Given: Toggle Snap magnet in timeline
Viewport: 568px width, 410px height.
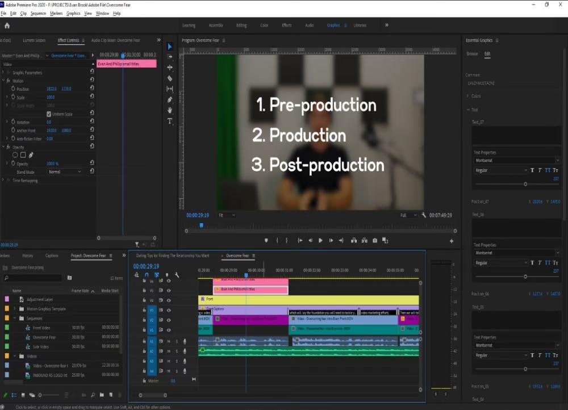Looking at the screenshot, I should pyautogui.click(x=147, y=275).
